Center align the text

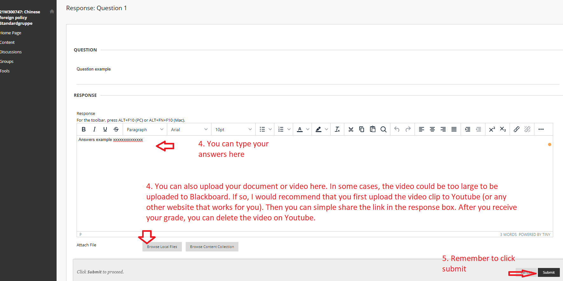(x=432, y=129)
